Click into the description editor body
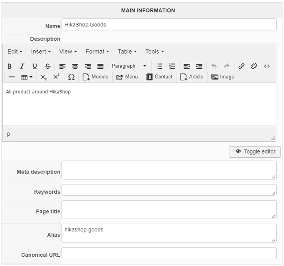 pyautogui.click(x=139, y=104)
